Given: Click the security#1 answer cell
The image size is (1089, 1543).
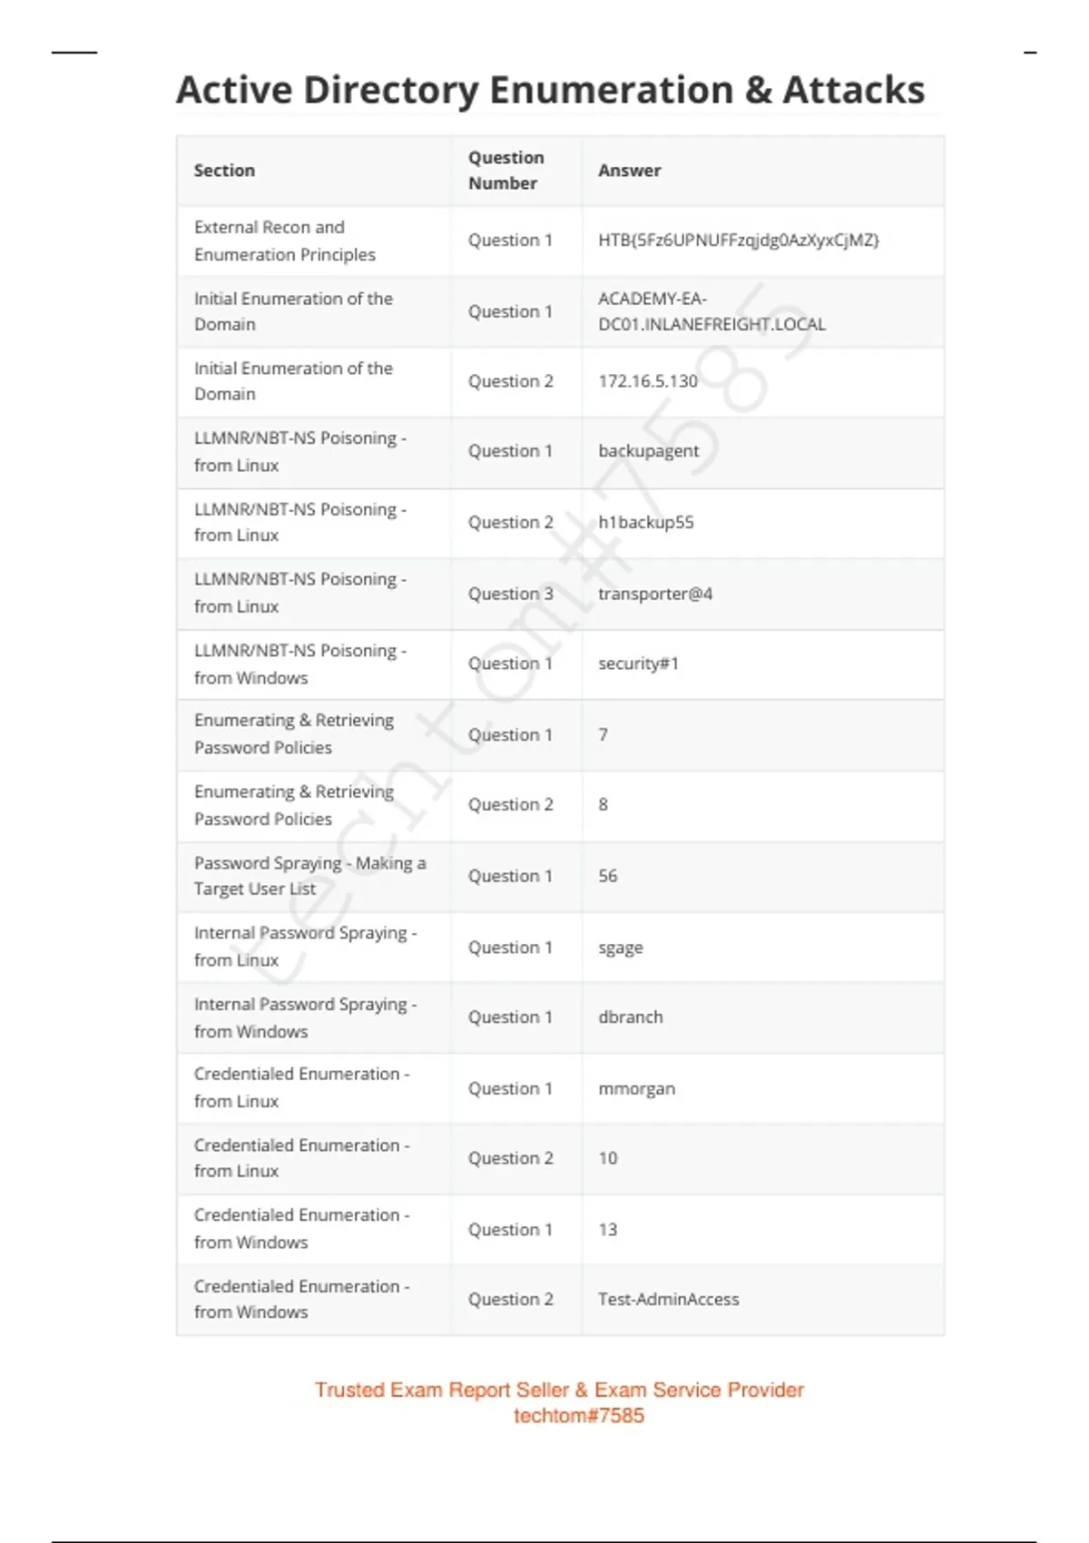Looking at the screenshot, I should click(638, 663).
